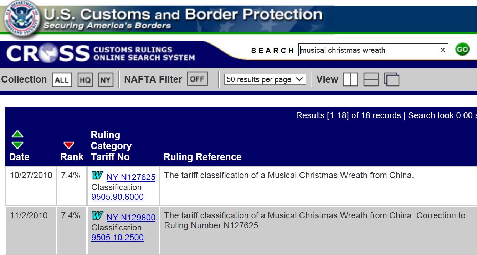Sort by Date ascending green up arrow
The height and width of the screenshot is (255, 477).
pos(17,134)
